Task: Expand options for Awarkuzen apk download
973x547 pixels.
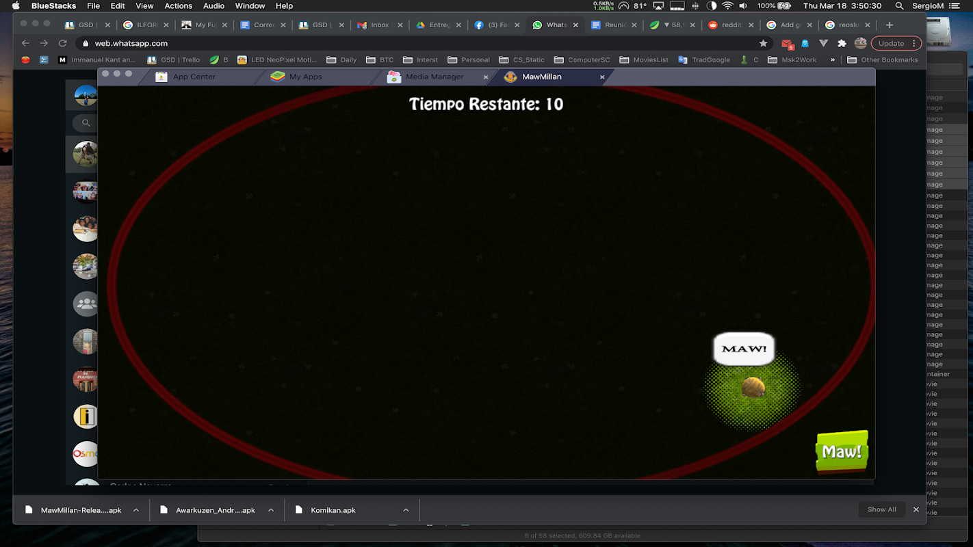Action: tap(271, 510)
